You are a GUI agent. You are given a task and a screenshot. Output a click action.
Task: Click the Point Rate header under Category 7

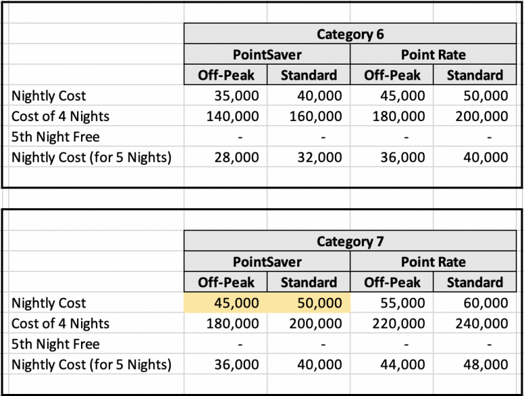(433, 262)
